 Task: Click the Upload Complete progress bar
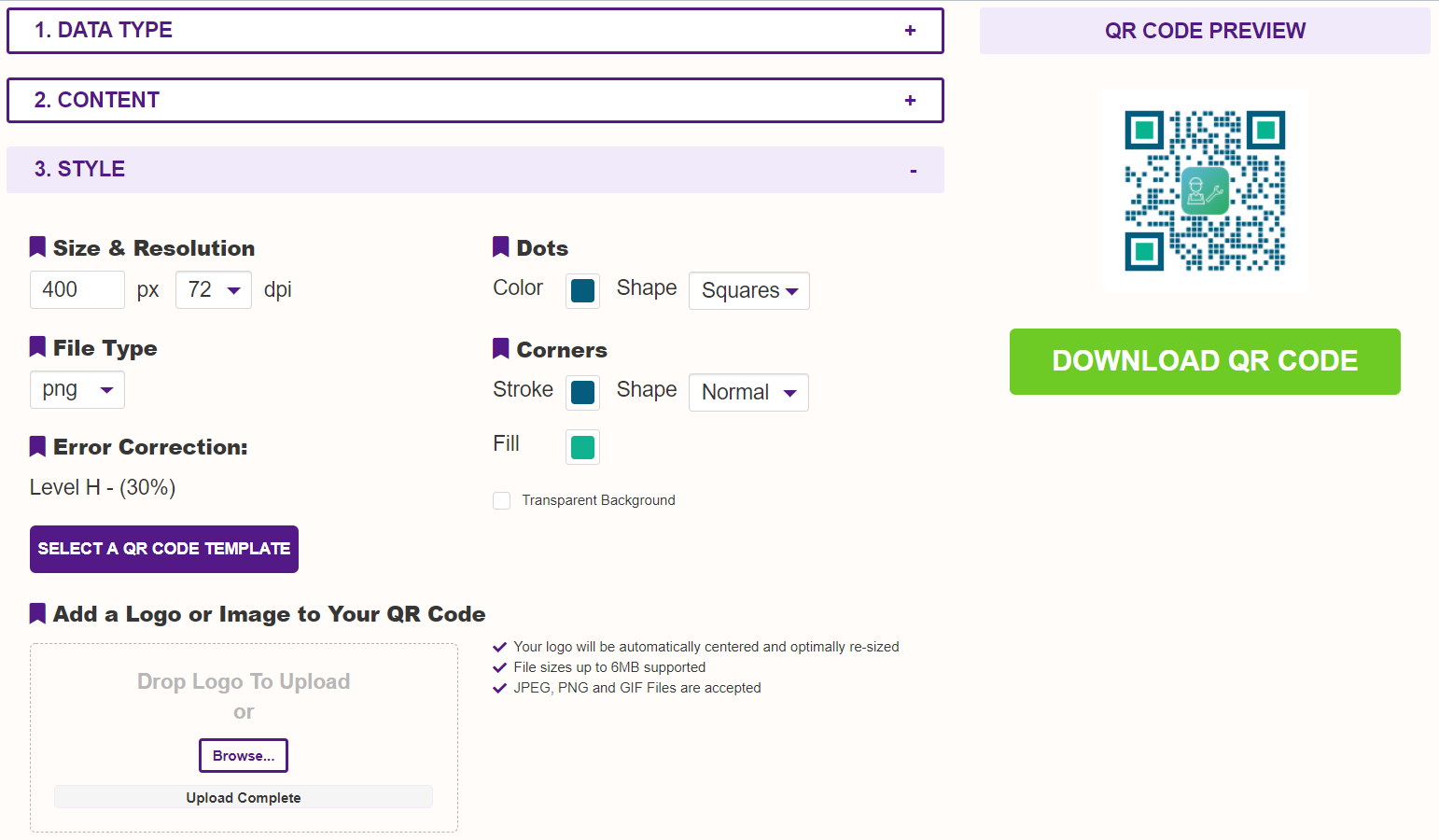click(x=244, y=797)
